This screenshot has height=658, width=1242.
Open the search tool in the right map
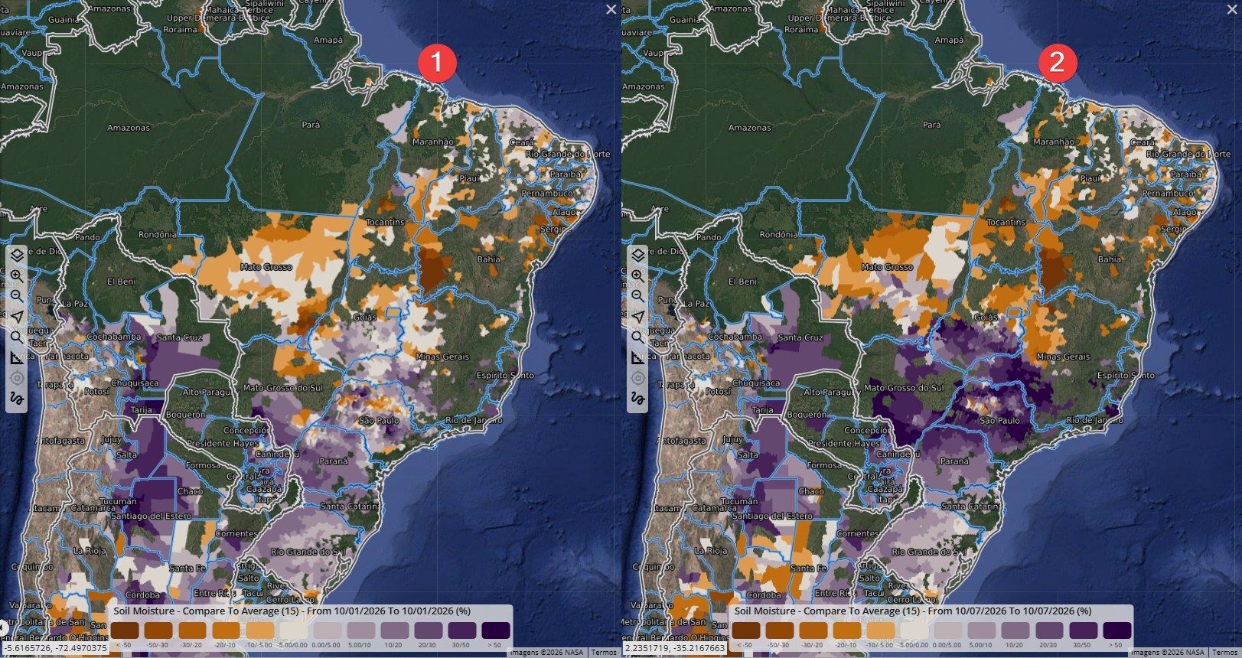(637, 337)
